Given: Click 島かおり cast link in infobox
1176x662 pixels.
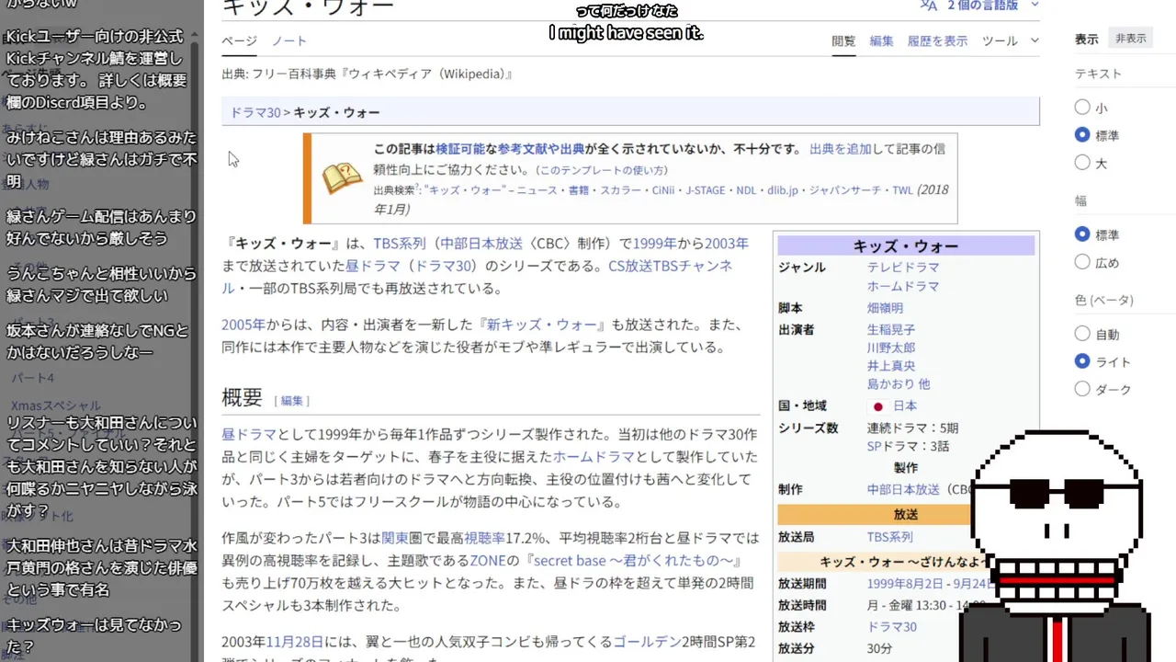Looking at the screenshot, I should pos(891,384).
